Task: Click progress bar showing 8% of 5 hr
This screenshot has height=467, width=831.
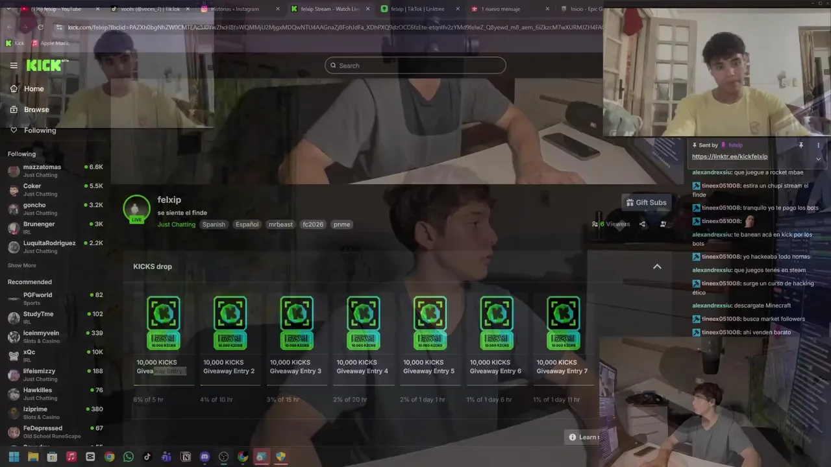Action: tap(164, 385)
